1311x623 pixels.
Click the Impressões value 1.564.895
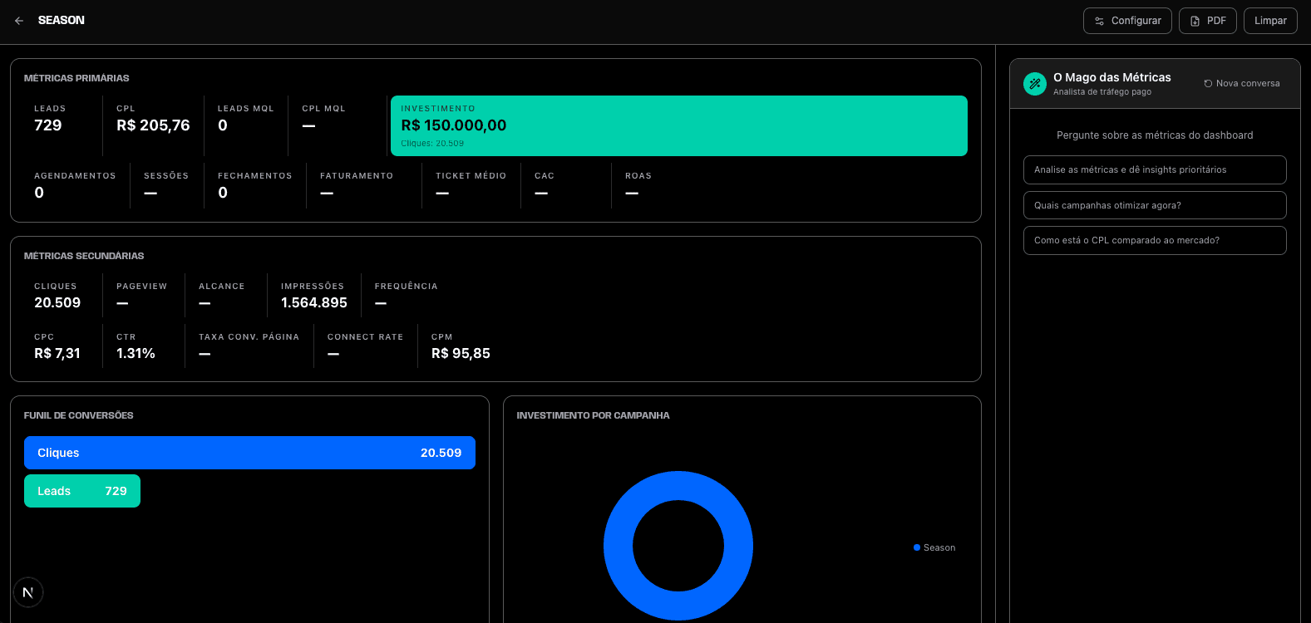tap(314, 303)
